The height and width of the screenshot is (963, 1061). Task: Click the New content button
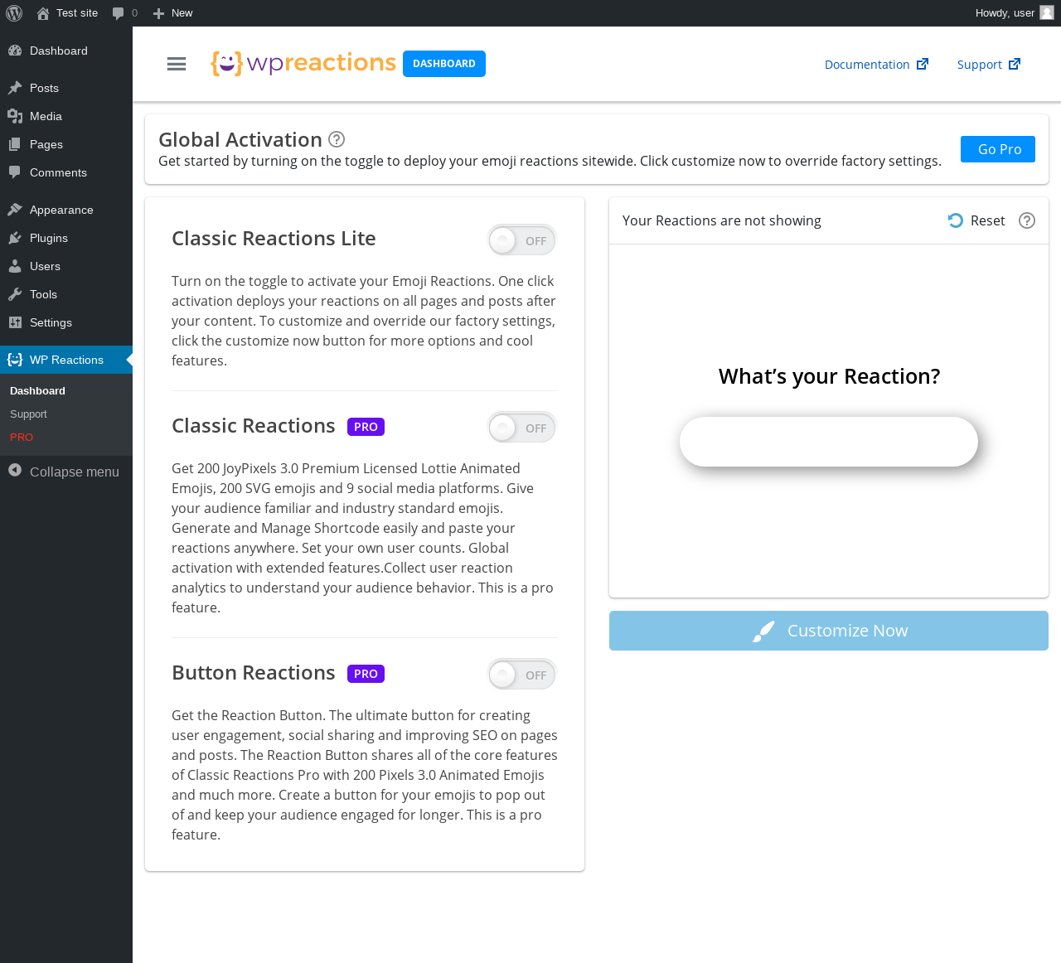click(173, 13)
